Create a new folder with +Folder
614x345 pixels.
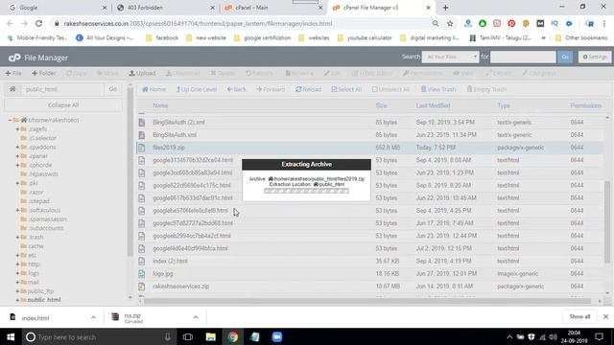point(44,73)
